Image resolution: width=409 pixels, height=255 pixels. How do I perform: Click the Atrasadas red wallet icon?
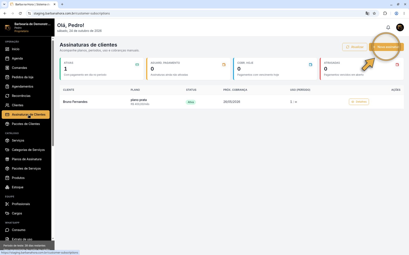coord(397,65)
